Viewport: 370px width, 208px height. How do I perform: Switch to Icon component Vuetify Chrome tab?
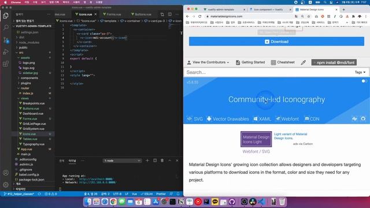click(x=268, y=9)
